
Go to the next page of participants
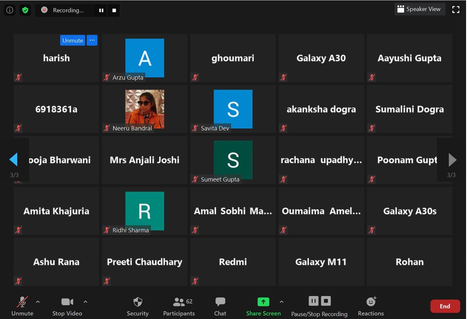point(452,160)
